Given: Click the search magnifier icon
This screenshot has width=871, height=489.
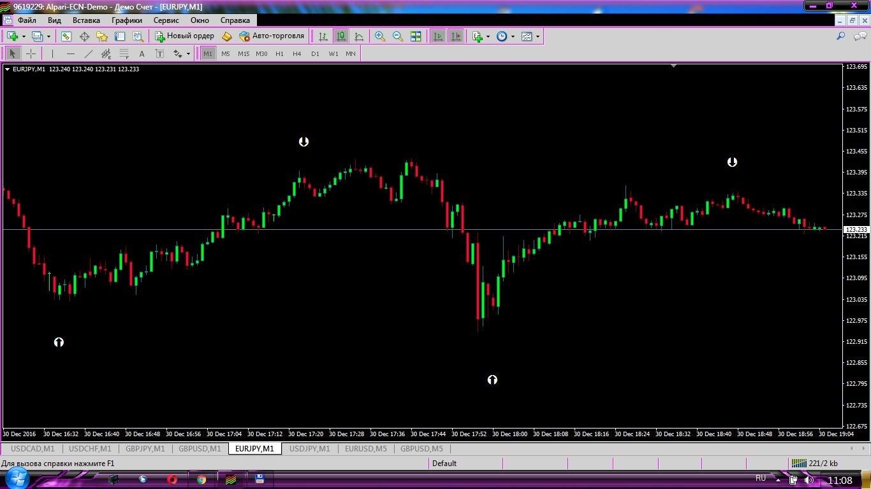Looking at the screenshot, I should [x=841, y=36].
